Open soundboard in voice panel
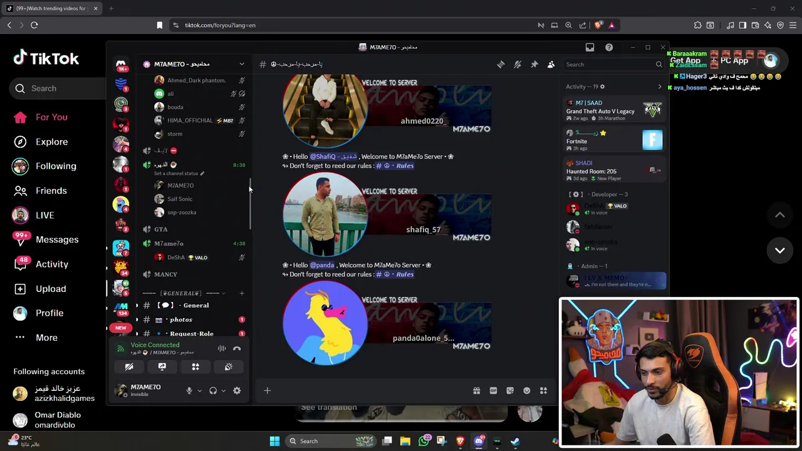Screen dimensions: 802x451 (229, 367)
